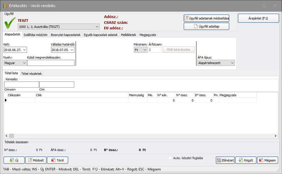Click the Külső megrendelésszám input field
This screenshot has width=282, height=174.
51,63
